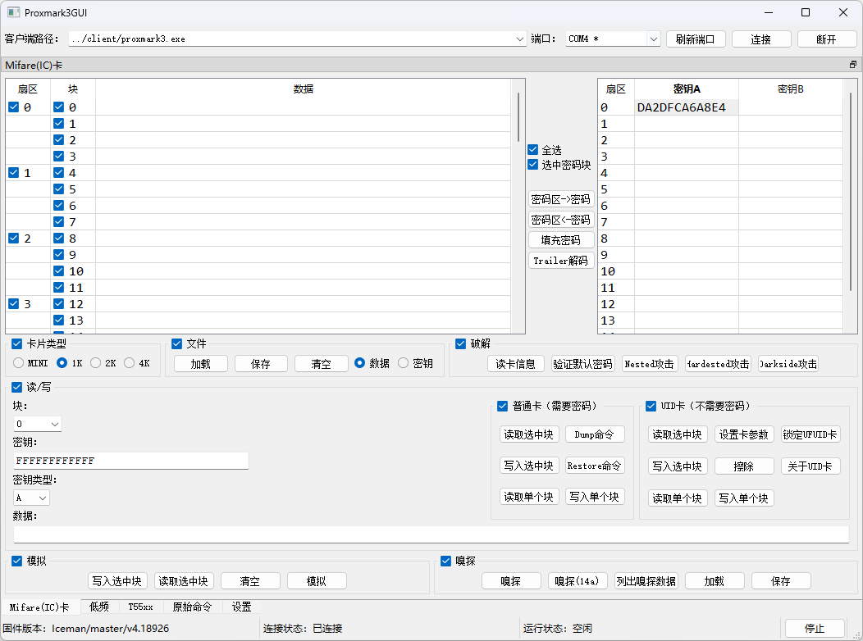Open the 客户端路径 dropdown

(x=519, y=39)
